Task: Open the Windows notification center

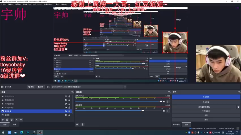Action: point(237,132)
